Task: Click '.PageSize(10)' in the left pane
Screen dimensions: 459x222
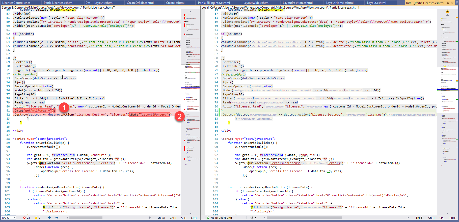Action: tap(24, 94)
